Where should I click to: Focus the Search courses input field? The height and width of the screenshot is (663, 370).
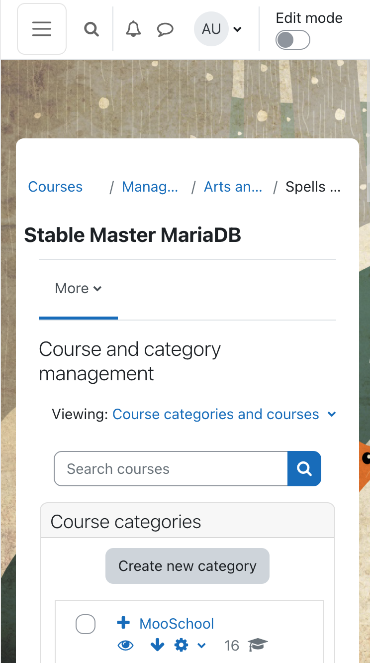[x=171, y=468]
